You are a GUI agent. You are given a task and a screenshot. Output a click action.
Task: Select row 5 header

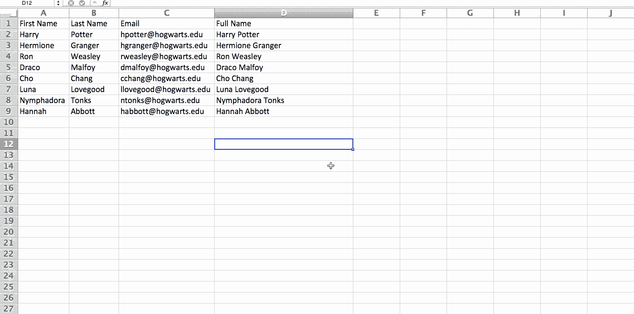[9, 67]
